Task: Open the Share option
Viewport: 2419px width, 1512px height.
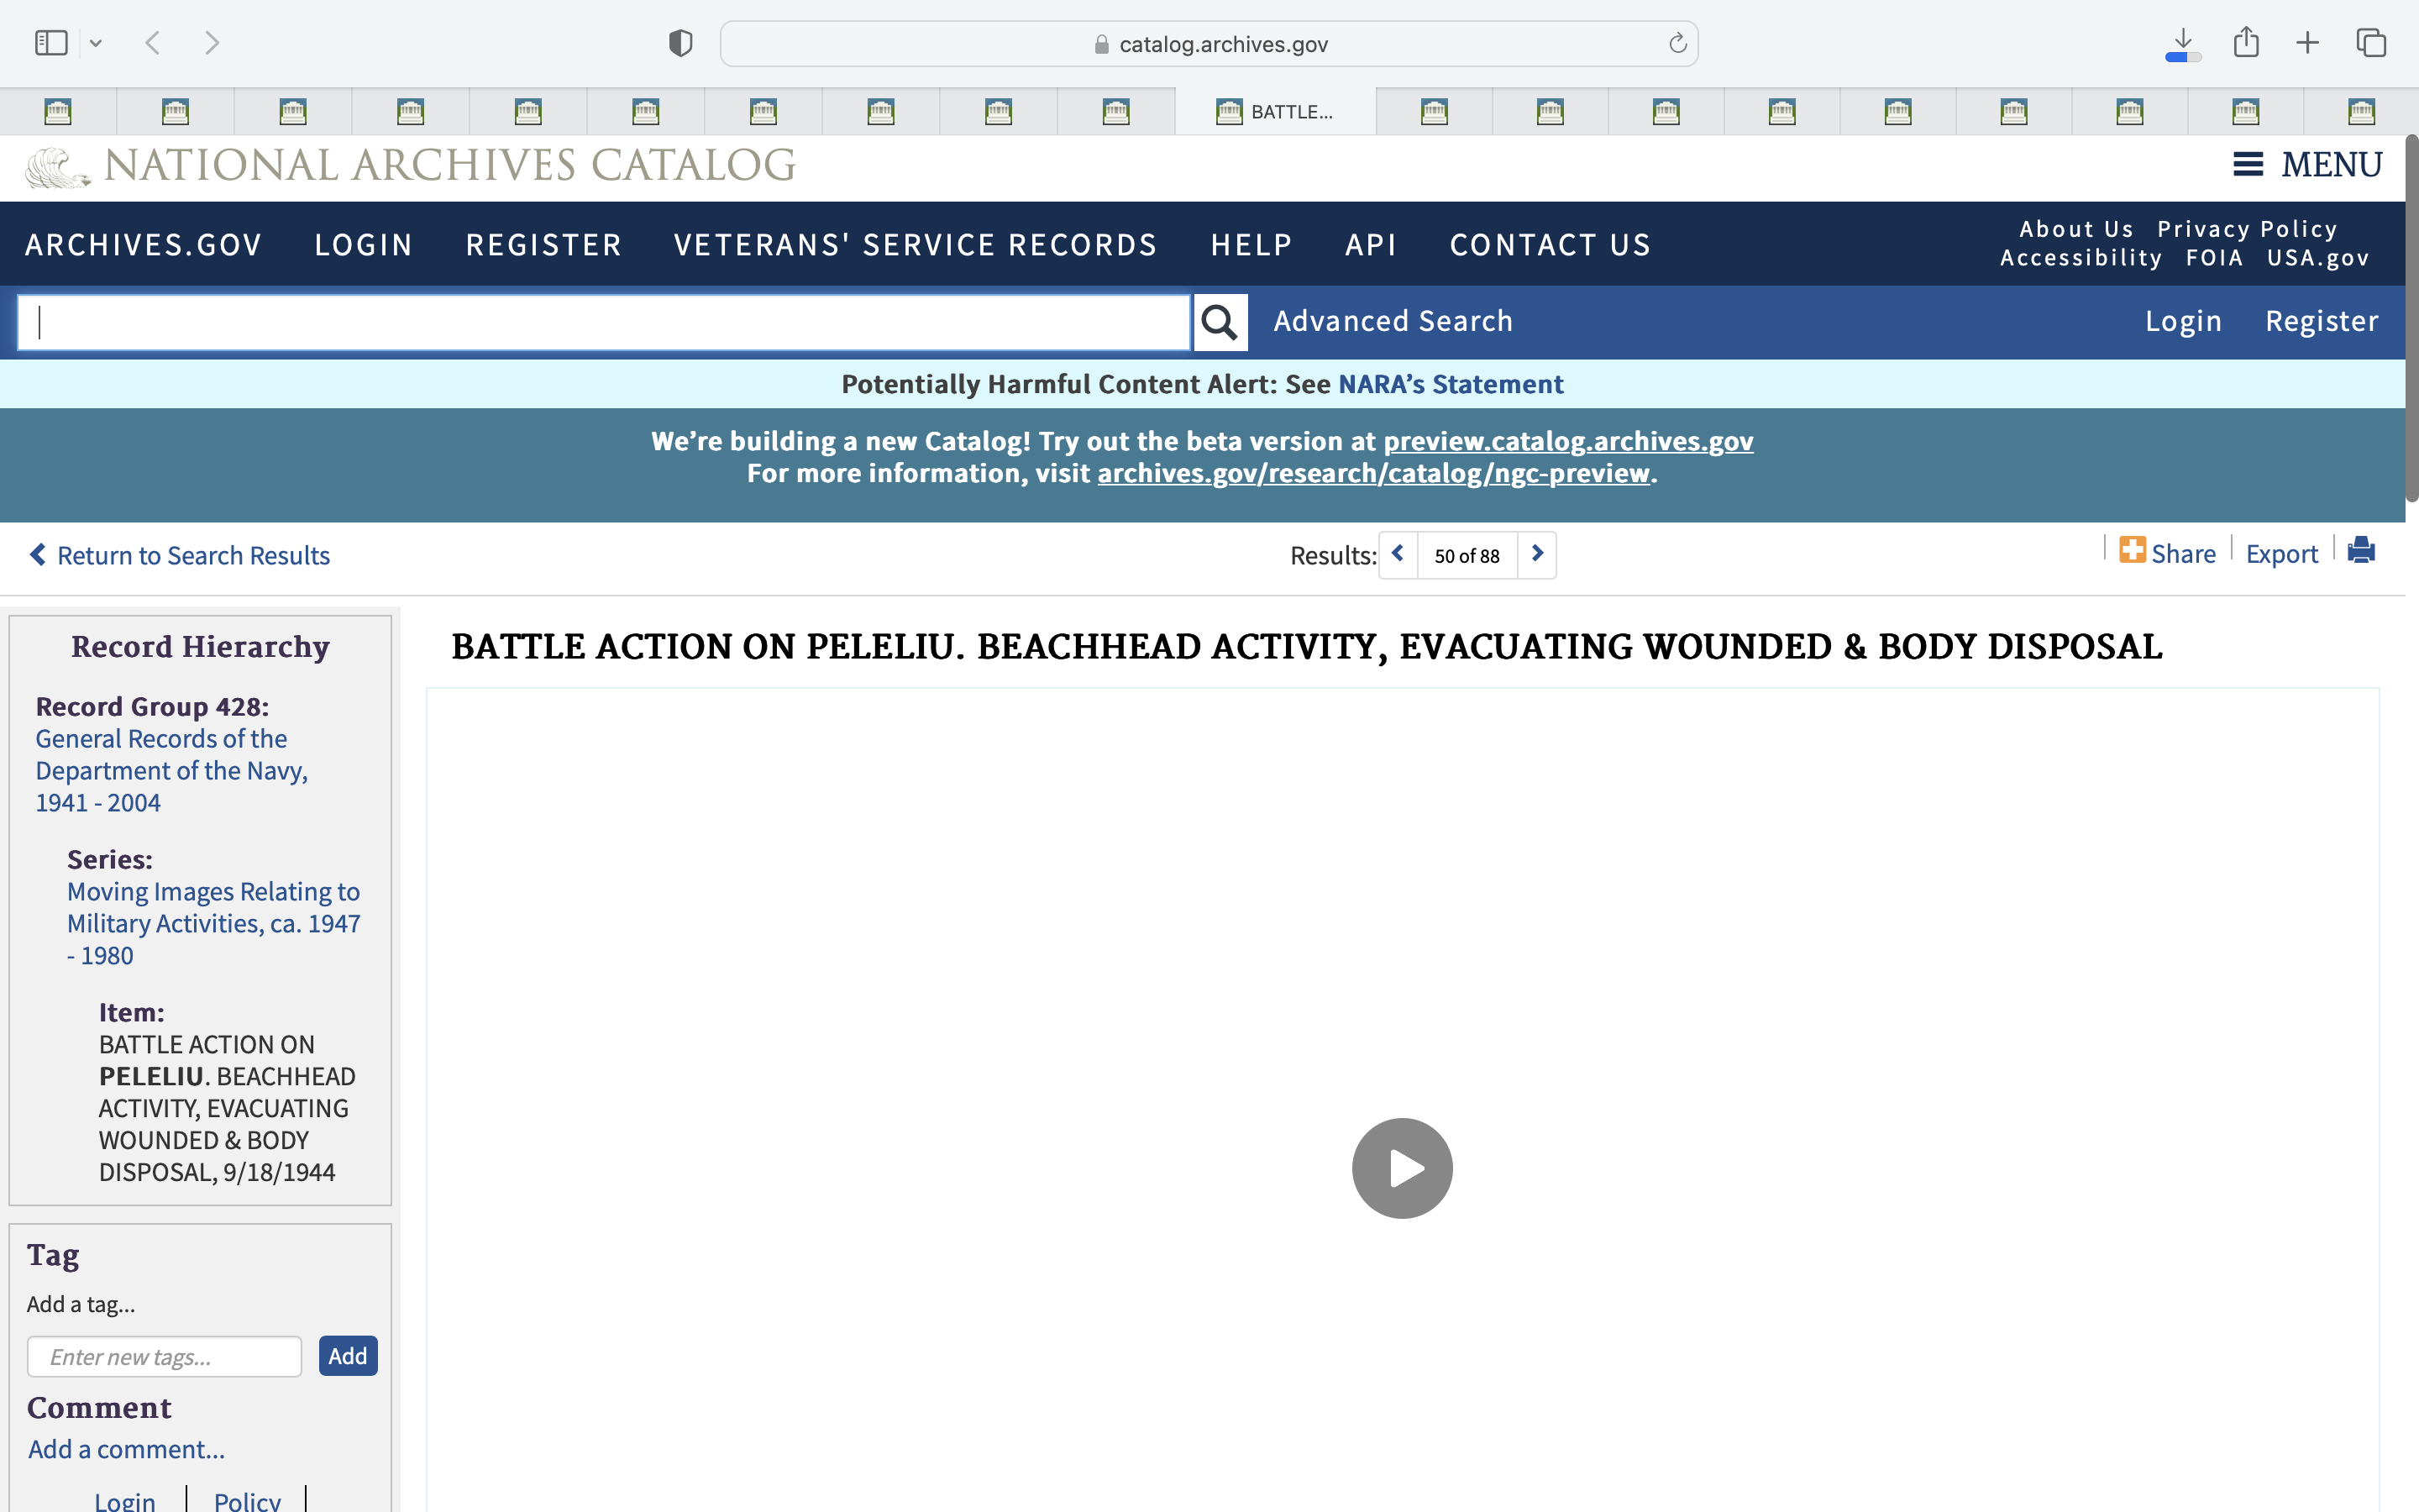Action: [x=2167, y=553]
